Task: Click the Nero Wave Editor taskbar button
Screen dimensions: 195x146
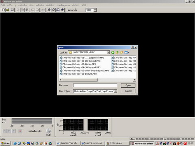Action: [x=142, y=144]
